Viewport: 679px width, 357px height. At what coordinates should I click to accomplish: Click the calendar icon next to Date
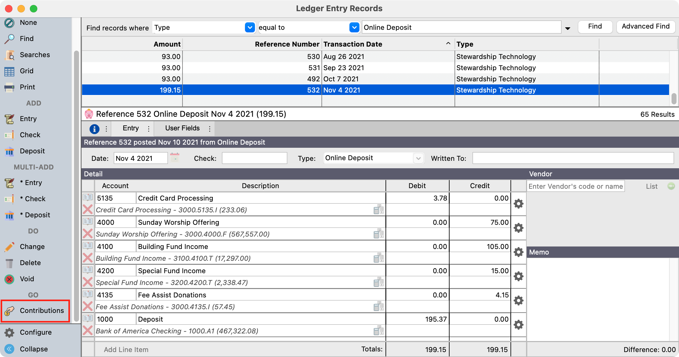click(x=175, y=158)
